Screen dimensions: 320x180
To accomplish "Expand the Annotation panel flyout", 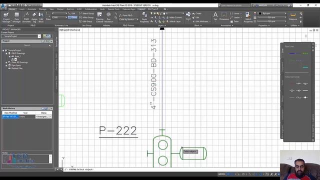I will (227, 25).
